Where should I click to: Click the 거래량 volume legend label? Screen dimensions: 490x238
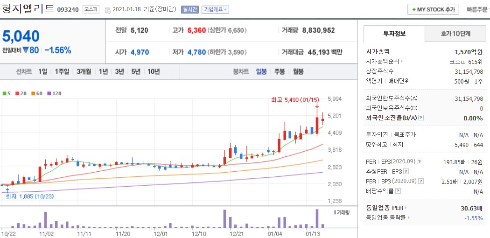coord(342,212)
